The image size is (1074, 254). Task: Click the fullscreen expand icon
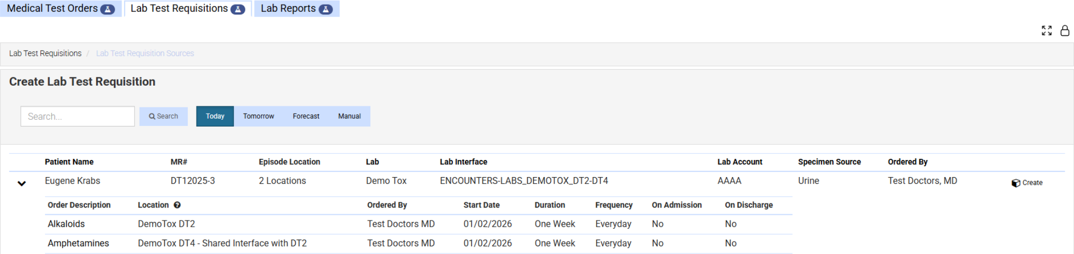[1047, 30]
